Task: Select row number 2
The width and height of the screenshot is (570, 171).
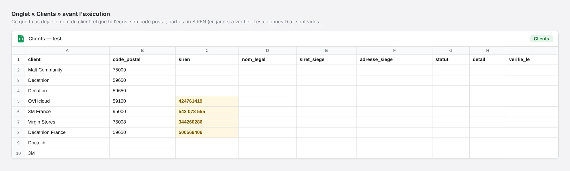Action: point(19,70)
